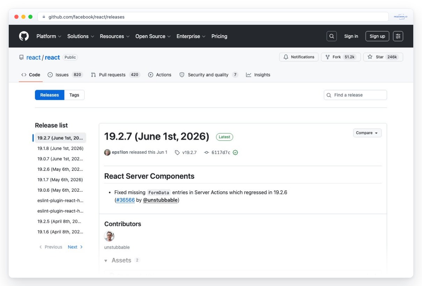Focus the Find a release field
This screenshot has width=422, height=286.
tap(355, 95)
